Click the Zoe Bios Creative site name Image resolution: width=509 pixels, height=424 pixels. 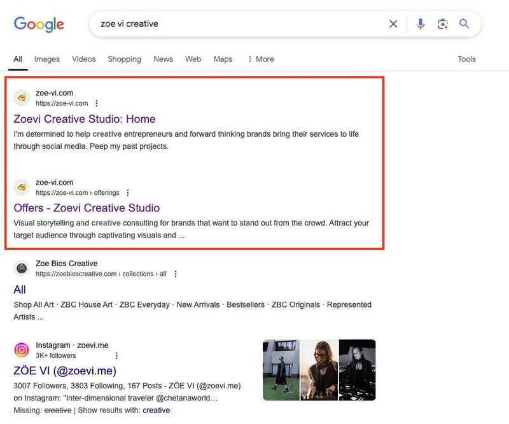pyautogui.click(x=67, y=264)
